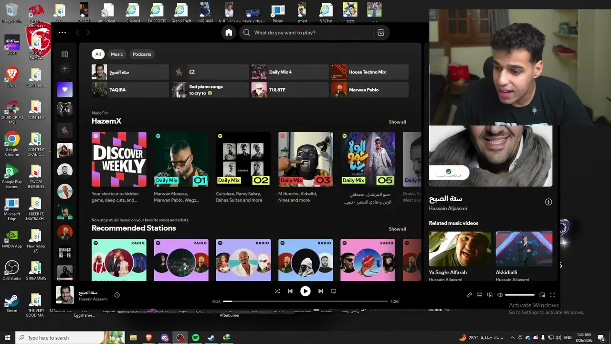Toggle shuffle in the player bar
Image resolution: width=611 pixels, height=344 pixels.
click(277, 291)
